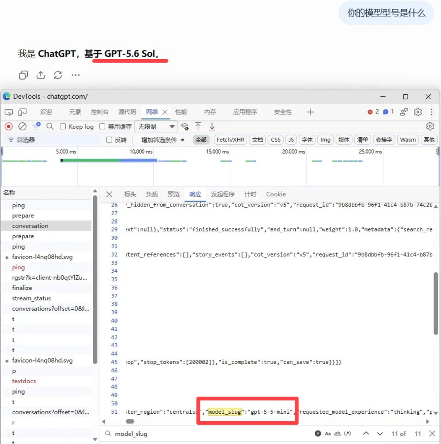Enable the Keep log checkbox
The height and width of the screenshot is (444, 441).
pyautogui.click(x=63, y=127)
